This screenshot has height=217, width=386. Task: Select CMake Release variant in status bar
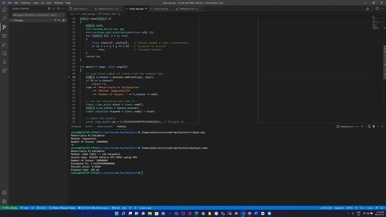click(x=62, y=208)
